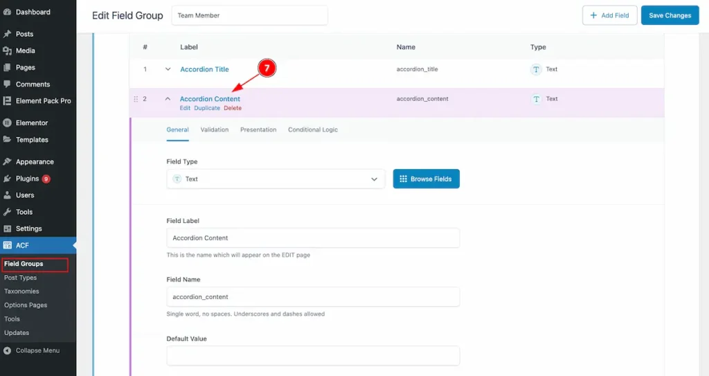This screenshot has height=376, width=709.
Task: Click the Delete link under Accordion Content
Action: click(x=233, y=108)
